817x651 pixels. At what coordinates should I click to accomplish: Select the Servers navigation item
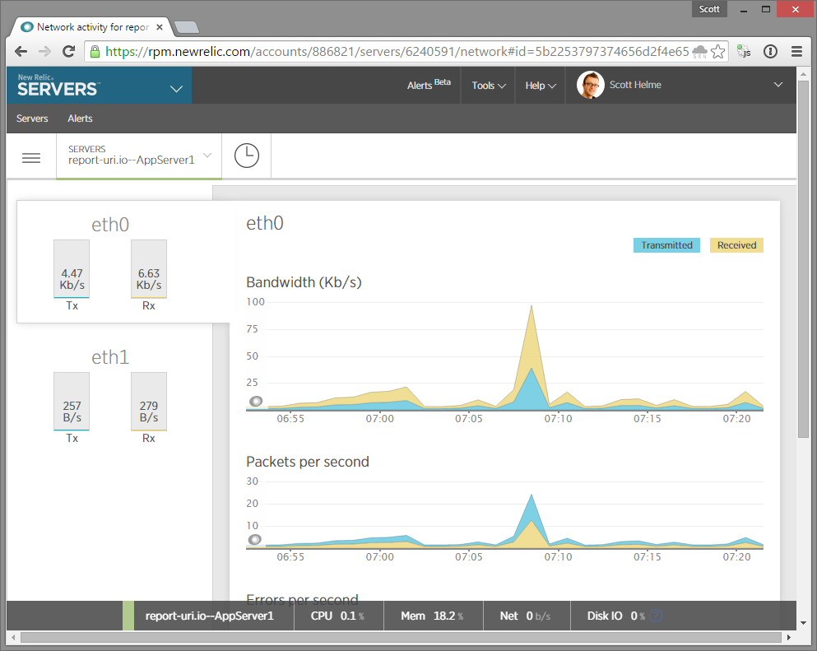[31, 119]
